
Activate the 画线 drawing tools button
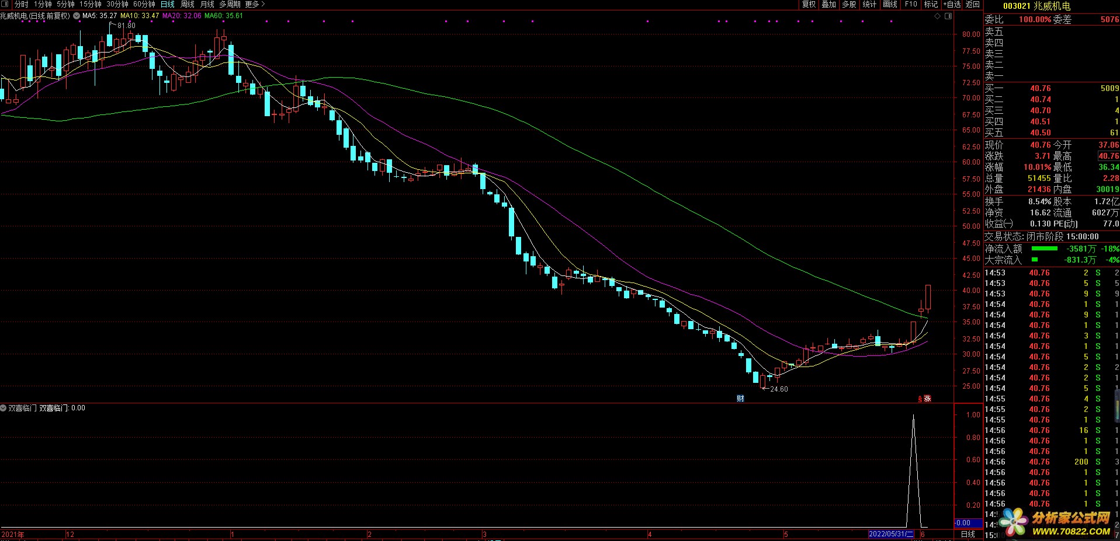point(890,4)
